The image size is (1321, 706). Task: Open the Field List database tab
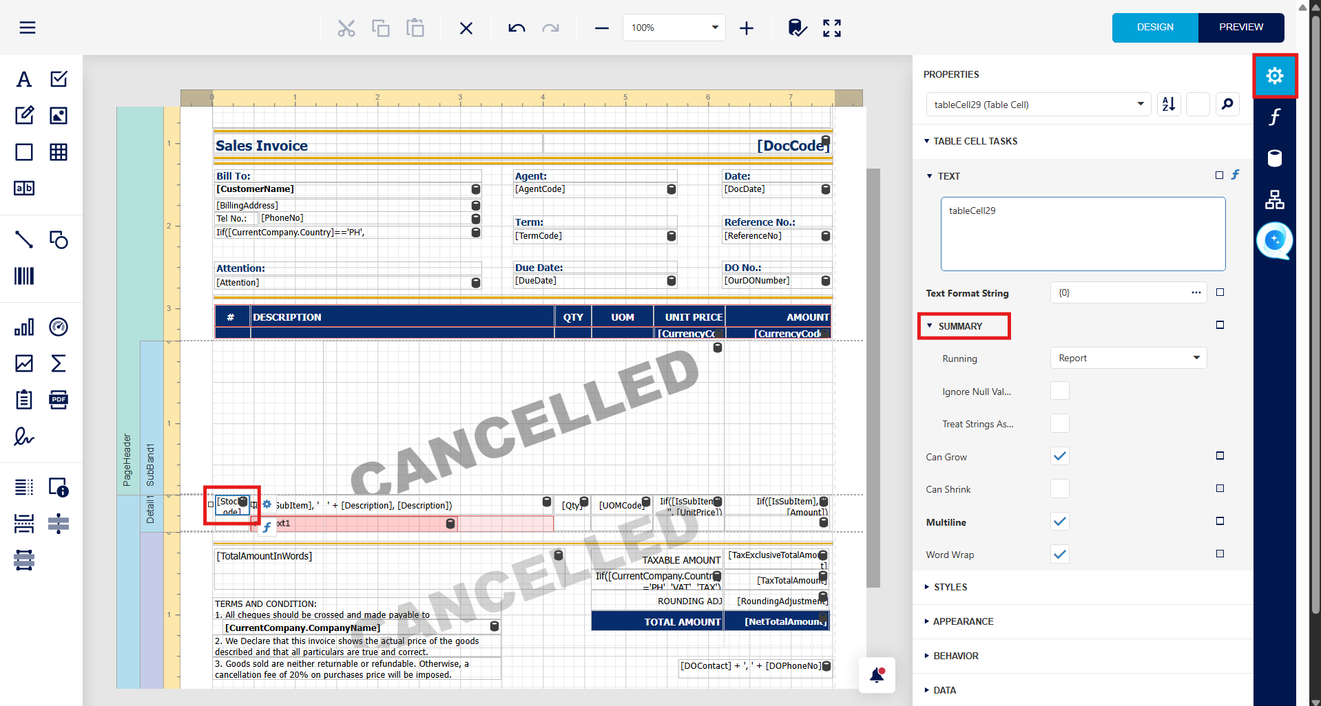[x=1275, y=158]
